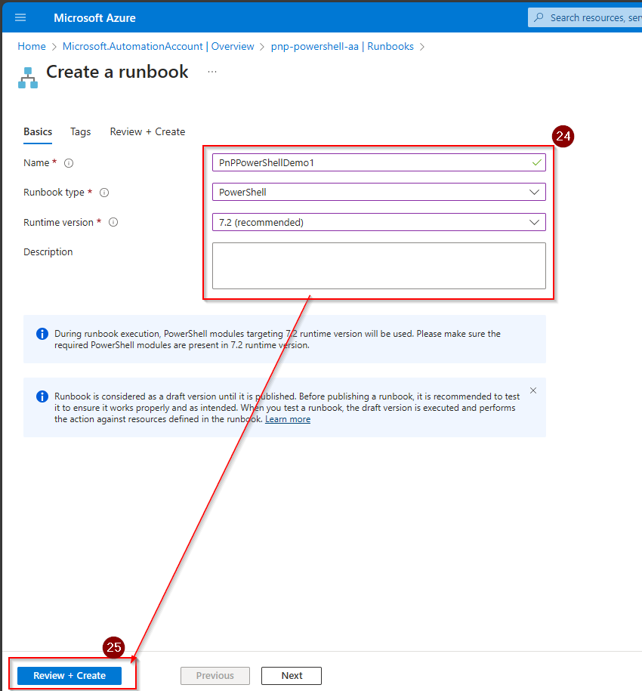This screenshot has width=642, height=691.
Task: Open Microsoft.AutomationAccount | Overview breadcrumb
Action: (158, 46)
